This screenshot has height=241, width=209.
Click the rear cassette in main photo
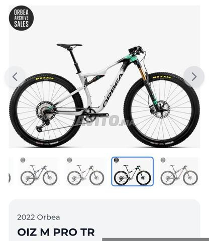click(44, 110)
